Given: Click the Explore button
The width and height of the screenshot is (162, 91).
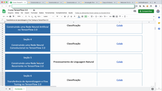Looking at the screenshot, I should click(x=152, y=89).
